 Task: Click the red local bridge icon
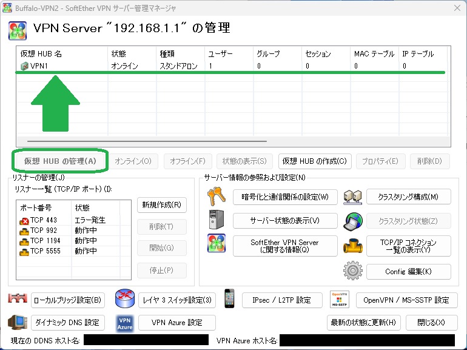click(x=17, y=298)
